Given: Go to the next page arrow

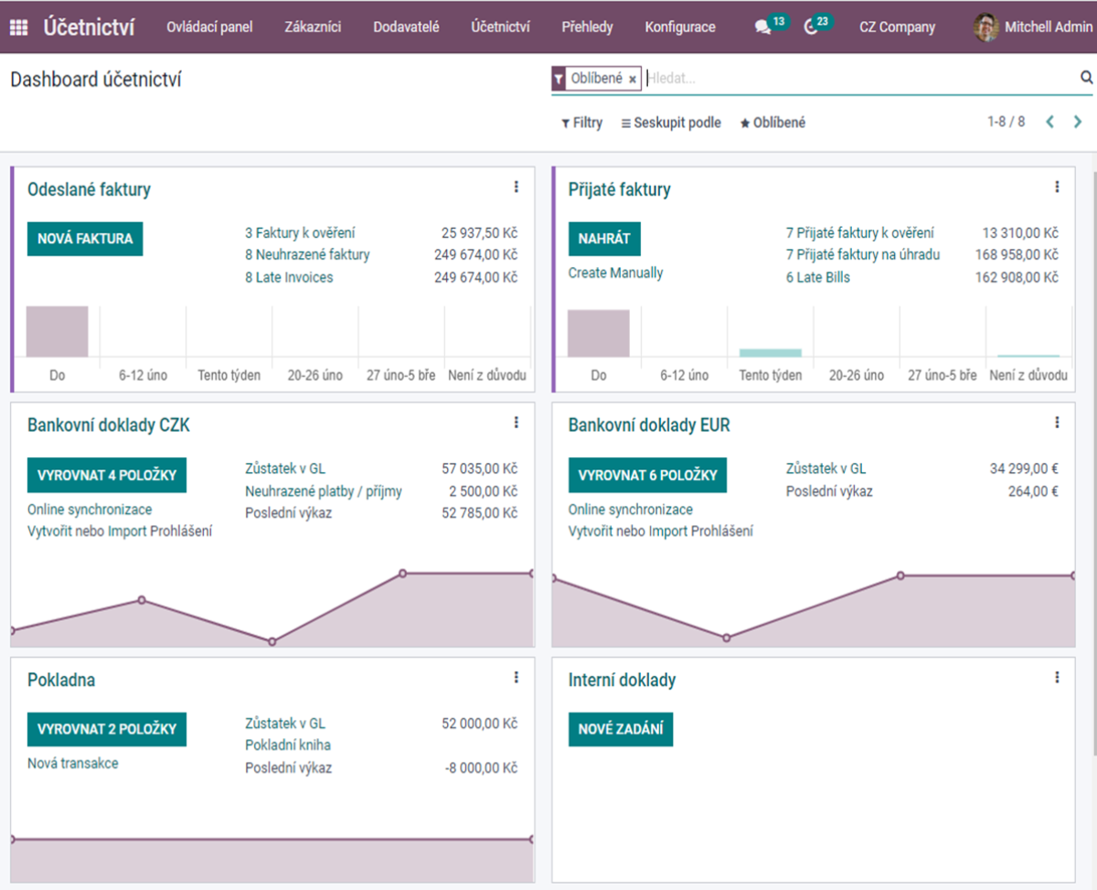Looking at the screenshot, I should coord(1078,122).
